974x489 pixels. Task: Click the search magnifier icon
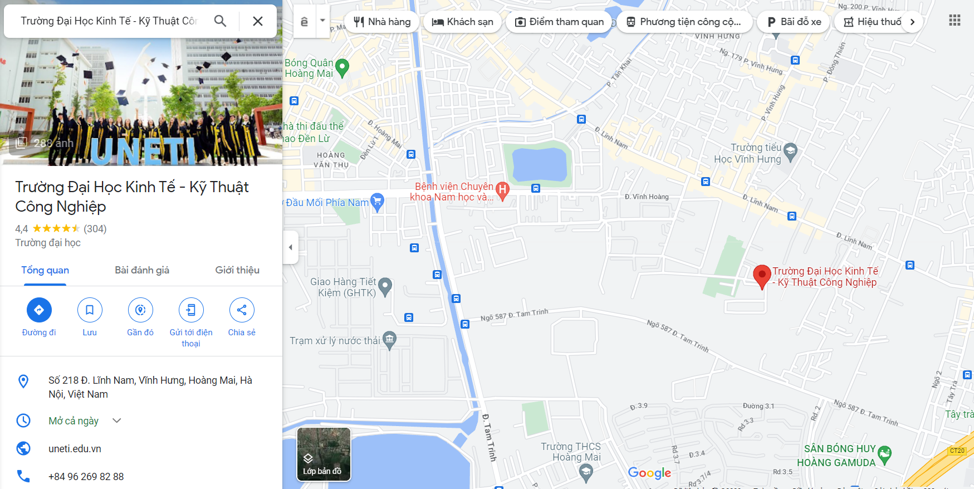221,21
